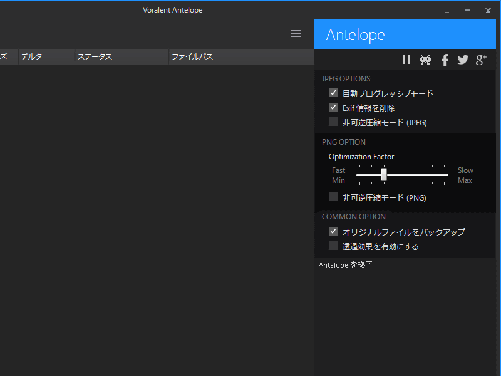Click the Slow Max slider label
The image size is (501, 376).
(465, 175)
